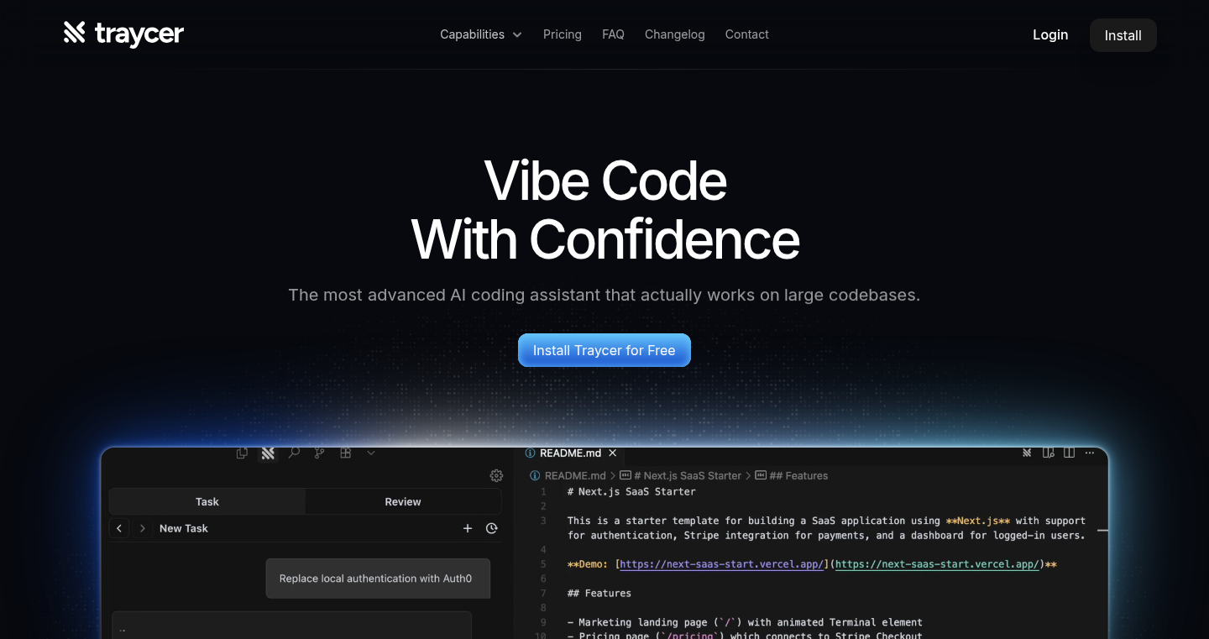The width and height of the screenshot is (1209, 639).
Task: Switch to the Task tab
Action: (207, 501)
